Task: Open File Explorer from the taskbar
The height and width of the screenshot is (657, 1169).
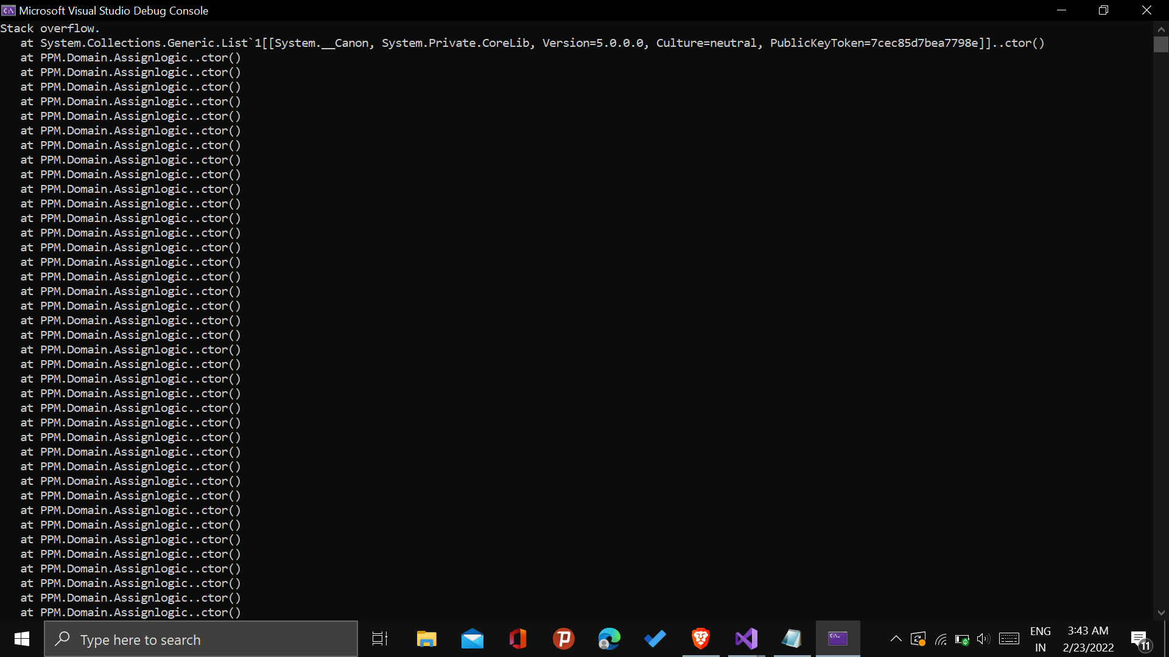Action: tap(426, 639)
